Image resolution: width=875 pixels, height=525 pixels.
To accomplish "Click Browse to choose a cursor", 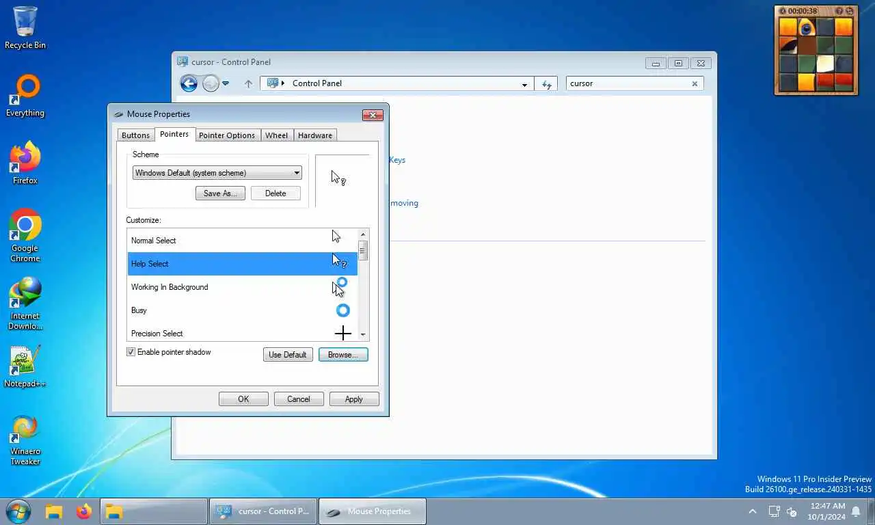I will (x=343, y=355).
